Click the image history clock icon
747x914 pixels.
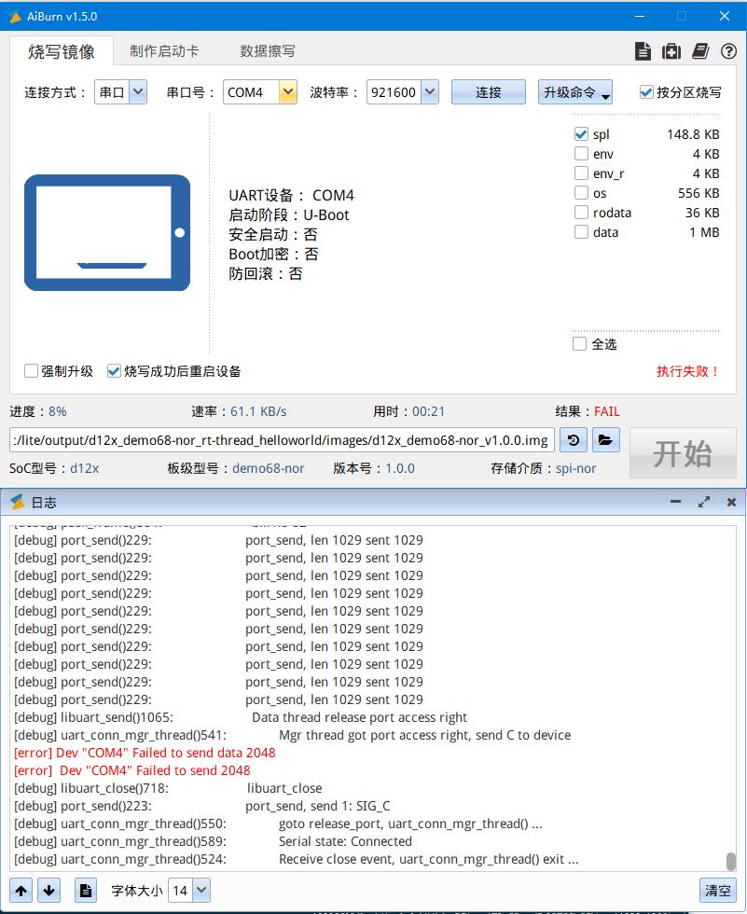coord(575,440)
